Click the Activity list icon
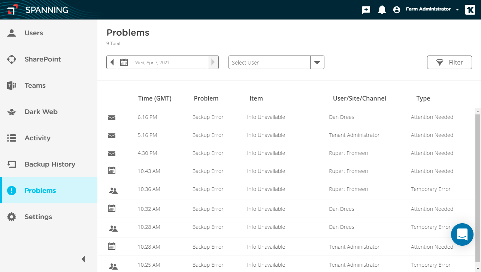 [x=12, y=138]
